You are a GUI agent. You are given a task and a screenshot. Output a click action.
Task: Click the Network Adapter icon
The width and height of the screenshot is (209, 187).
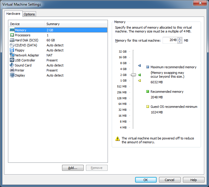coord(12,55)
